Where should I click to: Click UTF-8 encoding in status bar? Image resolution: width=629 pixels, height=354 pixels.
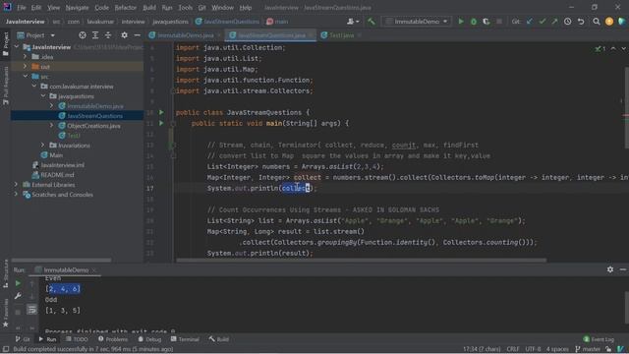click(x=533, y=349)
